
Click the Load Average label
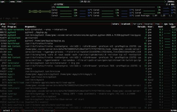point(142,16)
